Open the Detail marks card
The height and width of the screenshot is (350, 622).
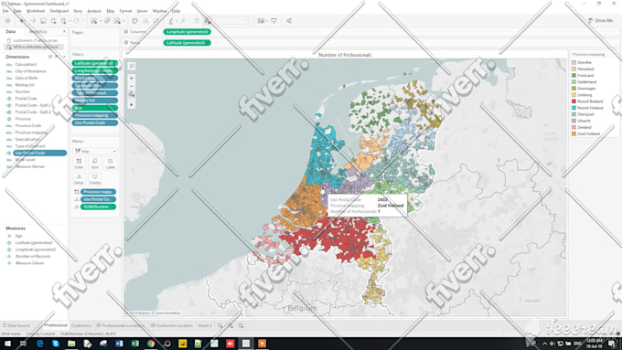pyautogui.click(x=79, y=179)
